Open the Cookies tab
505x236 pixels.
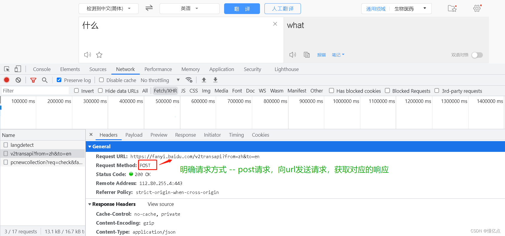[x=261, y=135]
